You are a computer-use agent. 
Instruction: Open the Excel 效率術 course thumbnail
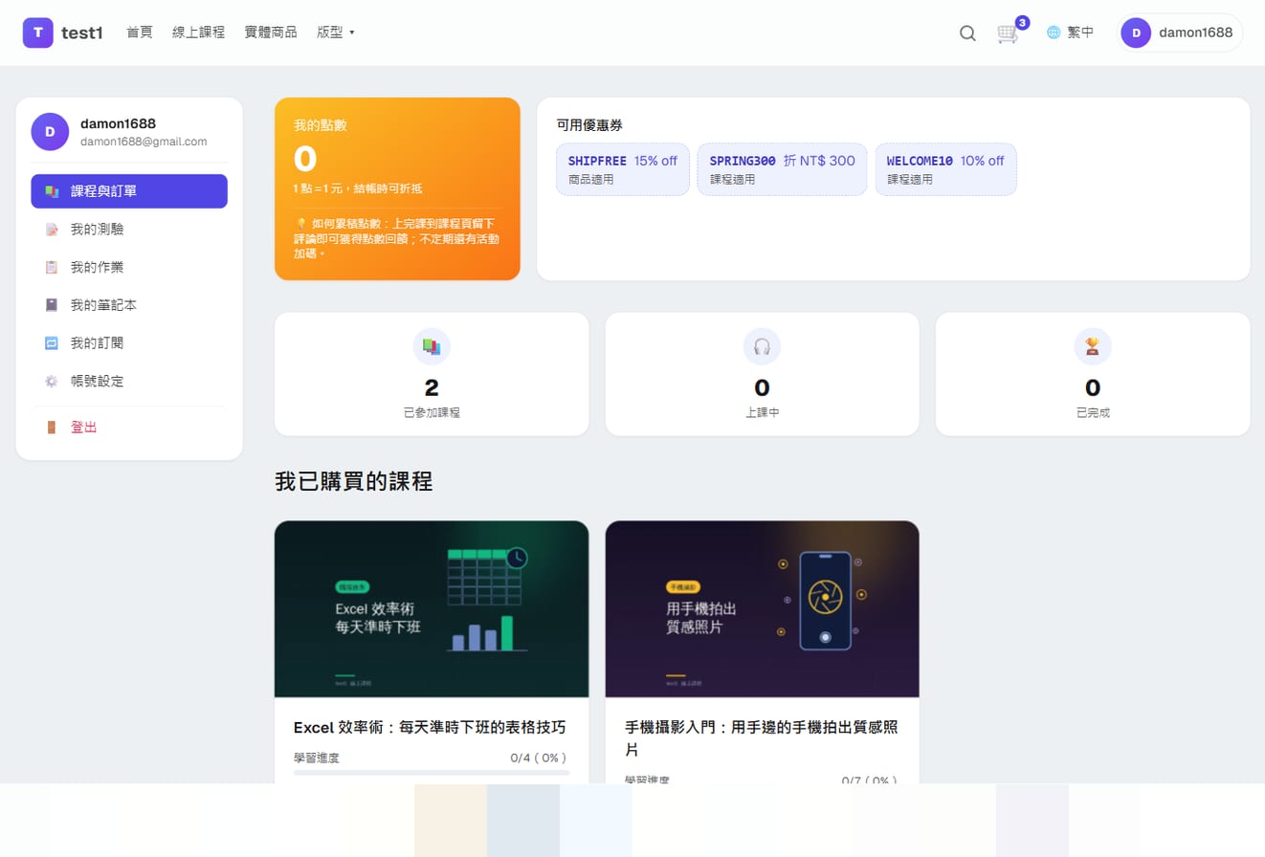(x=432, y=609)
